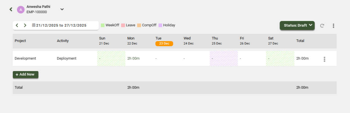Click the Tuesday cell for Deployment

[x=167, y=58]
